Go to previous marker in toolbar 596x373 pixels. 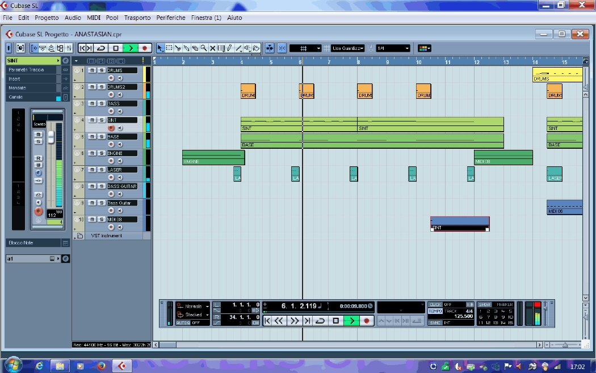tap(82, 48)
